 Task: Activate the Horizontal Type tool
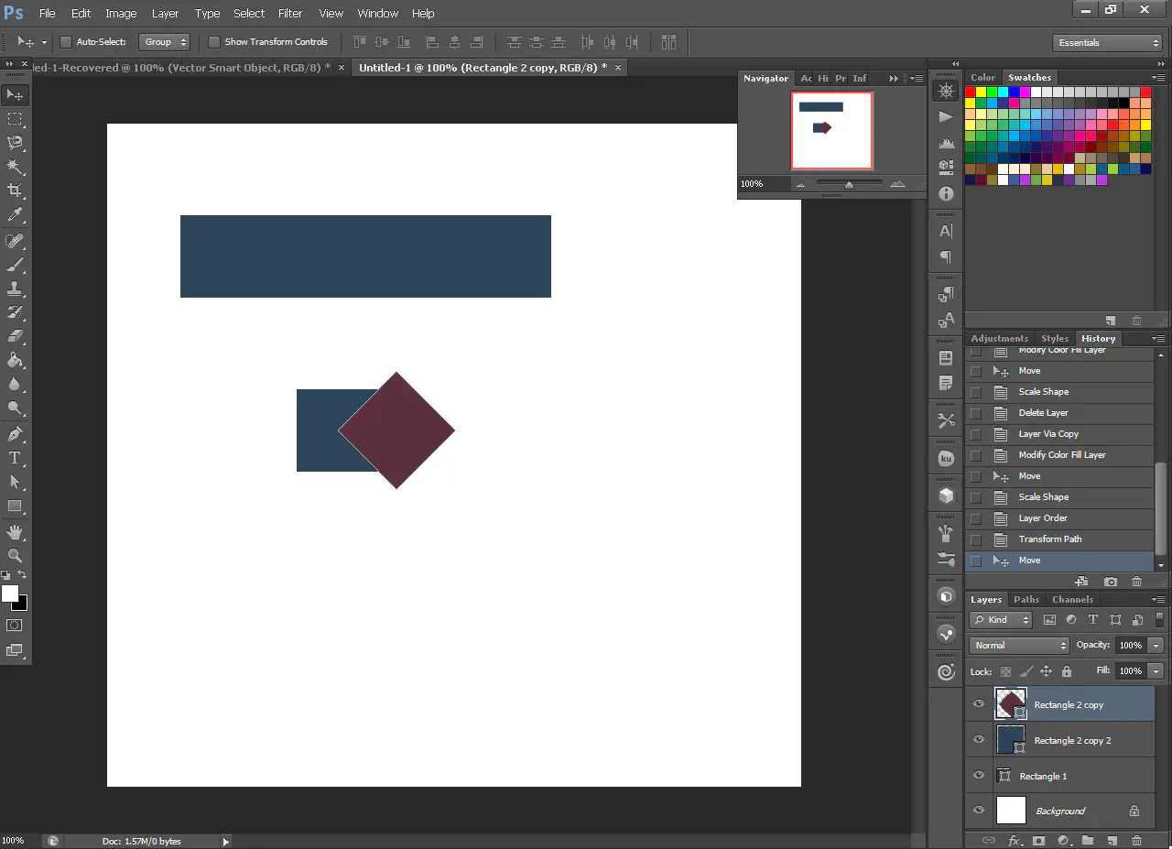(x=15, y=458)
